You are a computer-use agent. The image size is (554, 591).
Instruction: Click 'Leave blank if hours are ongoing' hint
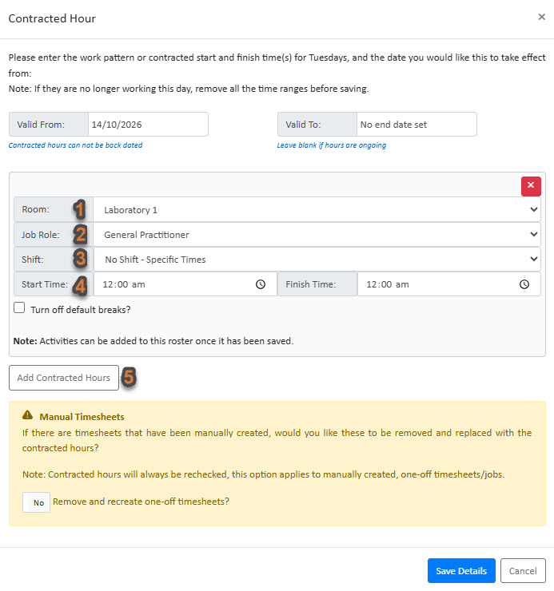click(331, 145)
